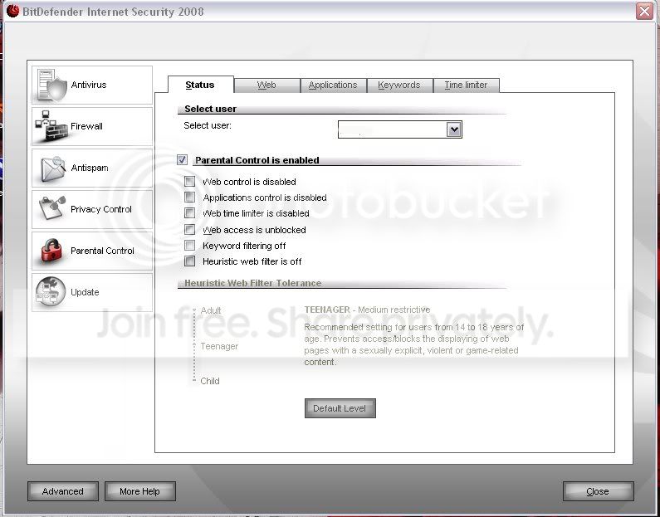The height and width of the screenshot is (517, 660).
Task: Toggle the Web access is unblocked checkbox
Action: click(x=190, y=230)
